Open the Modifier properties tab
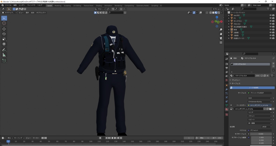 click(227, 89)
